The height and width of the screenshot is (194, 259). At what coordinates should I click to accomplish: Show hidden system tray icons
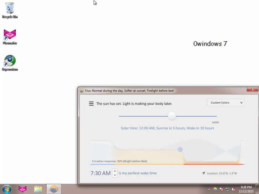209,189
